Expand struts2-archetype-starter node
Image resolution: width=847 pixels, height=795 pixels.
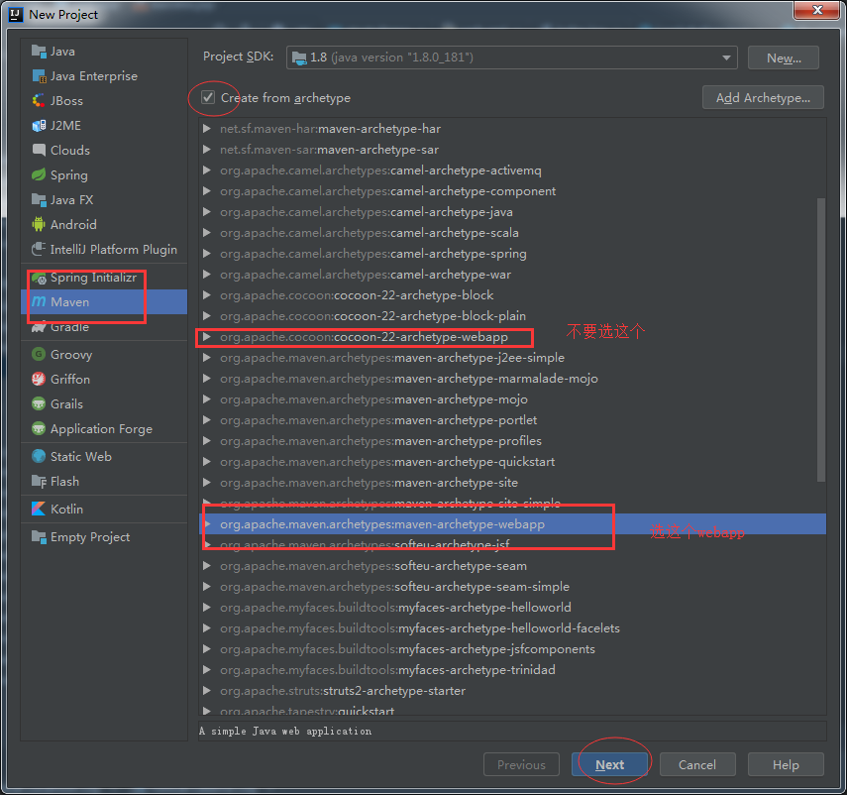tap(206, 691)
